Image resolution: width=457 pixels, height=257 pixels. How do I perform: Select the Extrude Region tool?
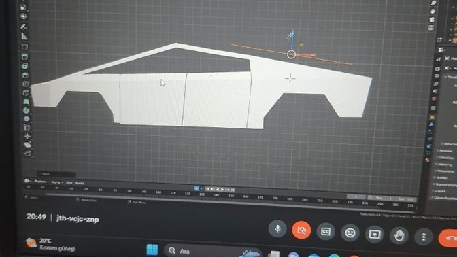coord(24,56)
